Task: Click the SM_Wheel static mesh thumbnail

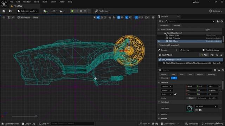Action: 189,108
